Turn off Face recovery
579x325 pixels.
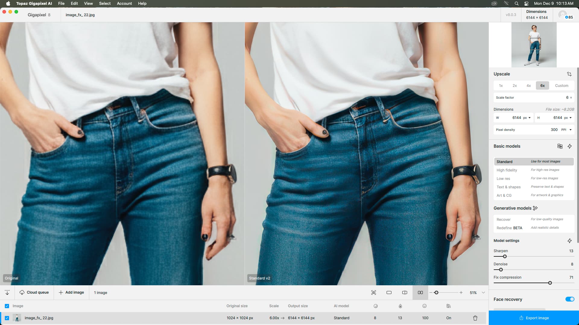click(569, 299)
